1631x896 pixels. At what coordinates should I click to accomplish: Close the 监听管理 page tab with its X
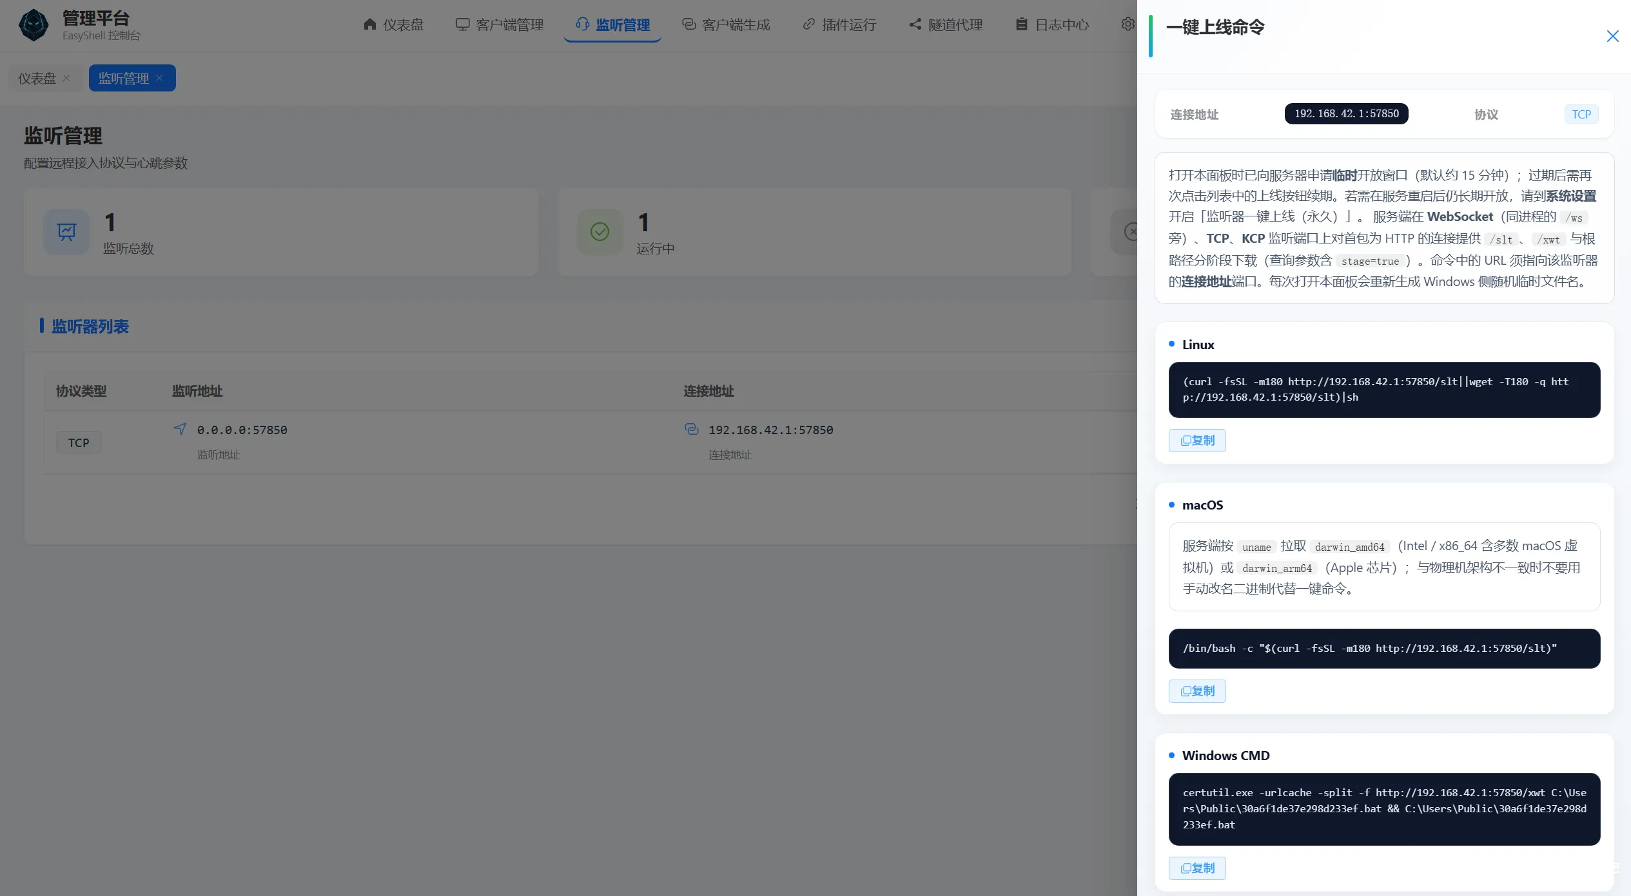coord(159,78)
